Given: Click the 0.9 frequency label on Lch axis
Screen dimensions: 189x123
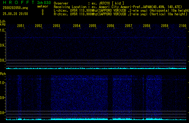Looking at the screenshot, I should point(2,45).
